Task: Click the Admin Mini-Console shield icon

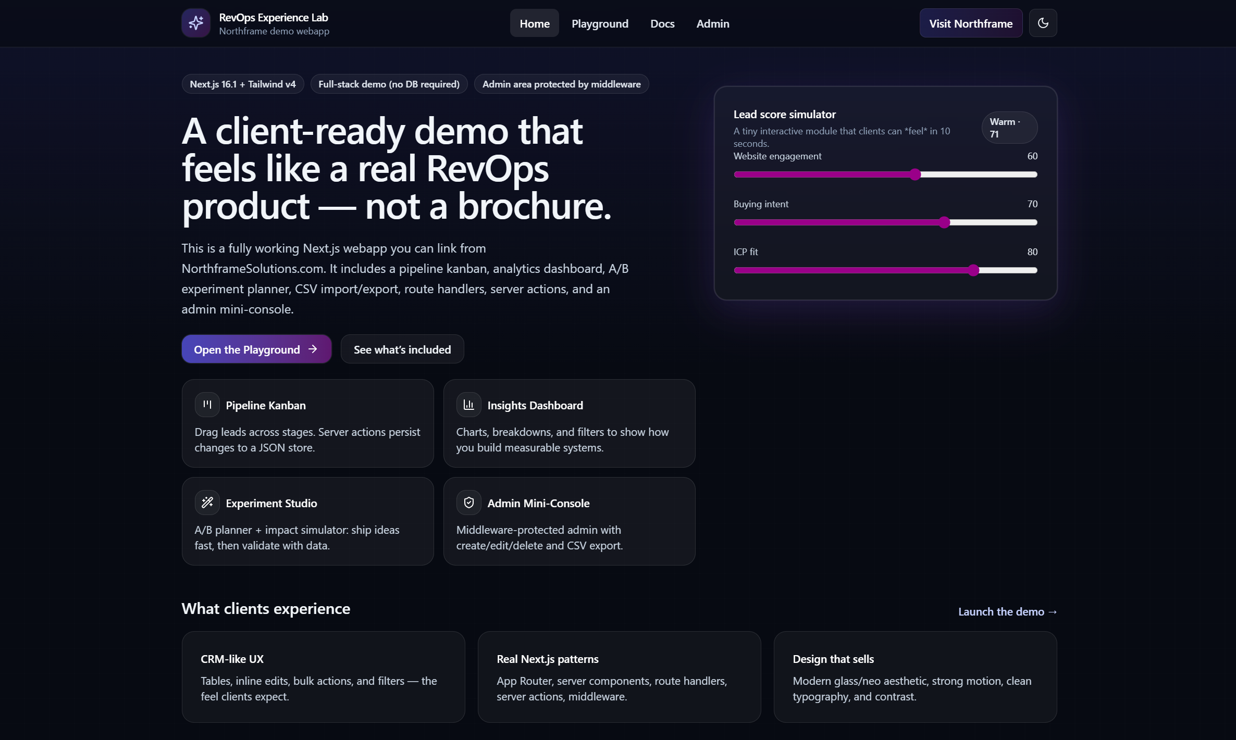Action: click(468, 502)
